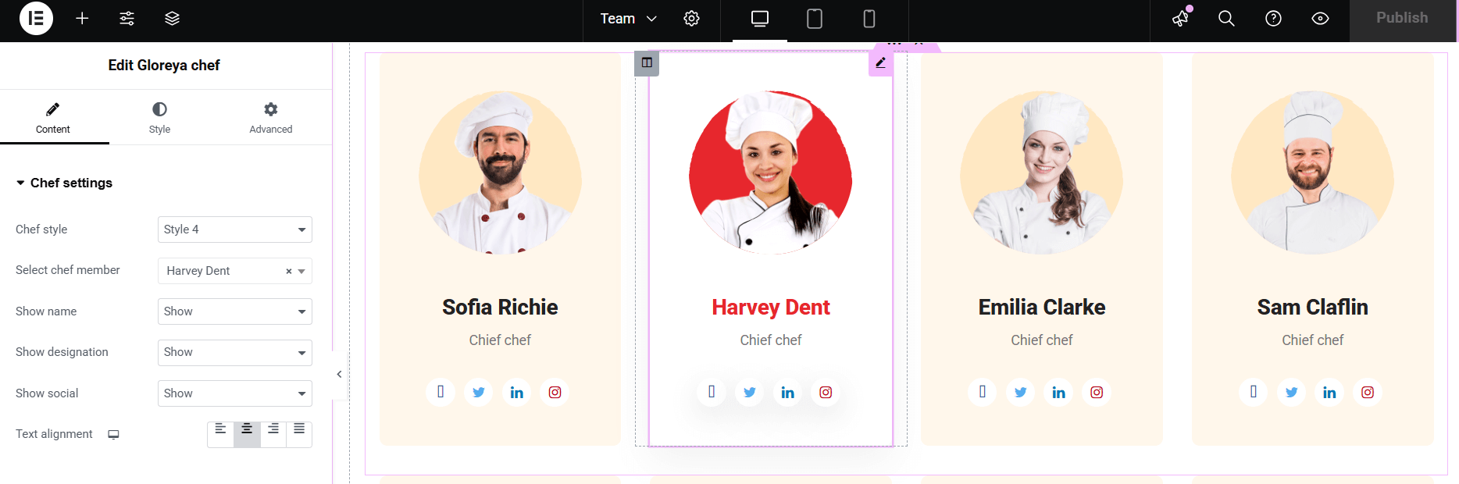Open the structure layers icon
Screen dimensions: 1459x484
coord(173,18)
